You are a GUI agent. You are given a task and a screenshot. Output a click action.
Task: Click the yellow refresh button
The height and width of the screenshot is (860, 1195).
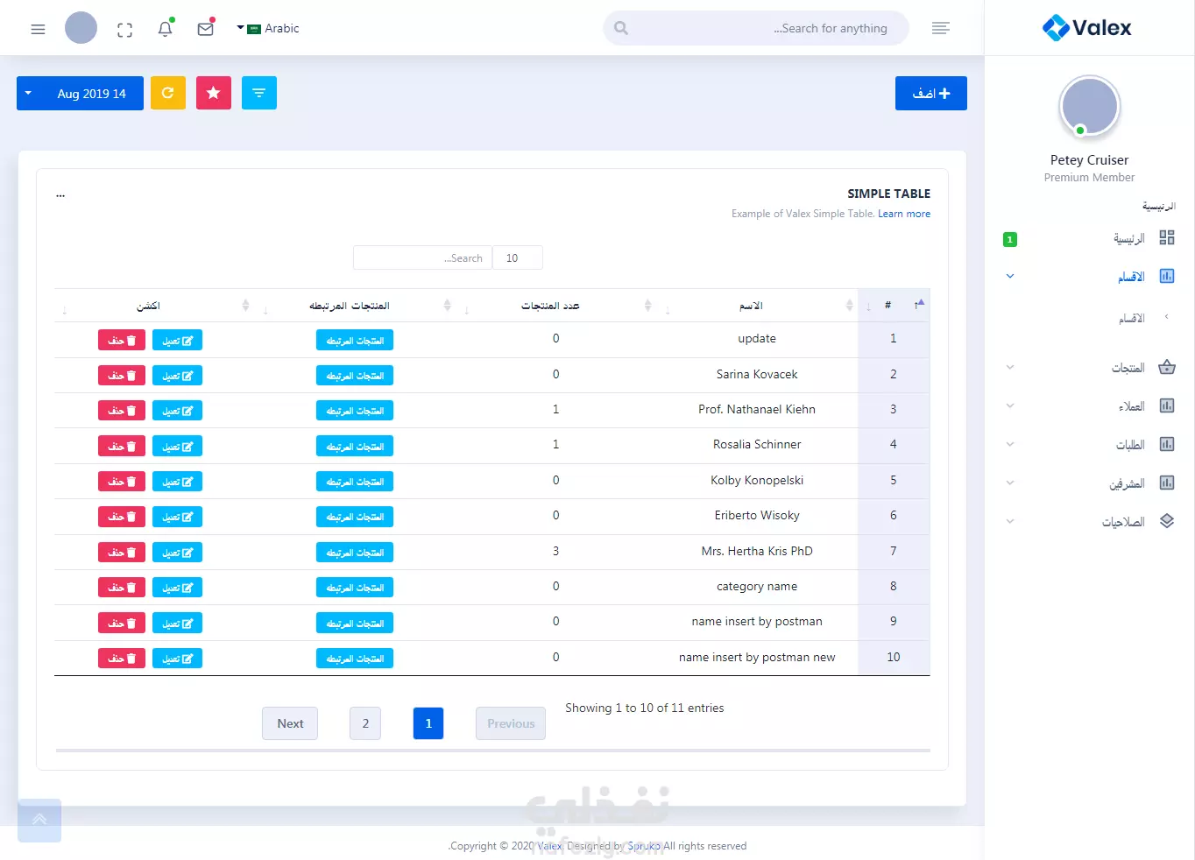coord(168,93)
